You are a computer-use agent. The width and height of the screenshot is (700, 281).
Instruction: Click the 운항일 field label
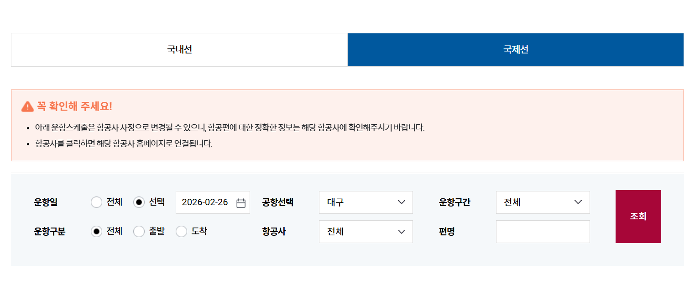(x=46, y=202)
